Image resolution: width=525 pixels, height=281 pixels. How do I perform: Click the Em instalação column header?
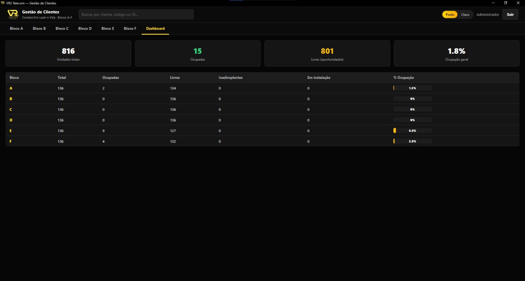point(319,78)
